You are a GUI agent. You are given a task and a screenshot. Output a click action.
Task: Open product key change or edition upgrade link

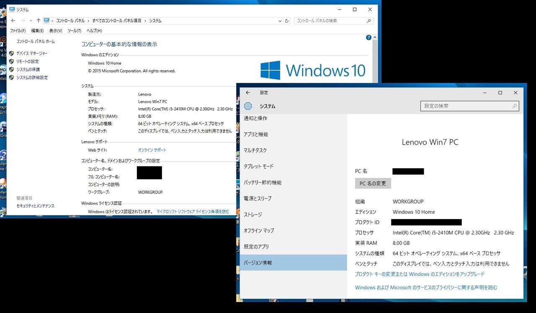pyautogui.click(x=420, y=274)
